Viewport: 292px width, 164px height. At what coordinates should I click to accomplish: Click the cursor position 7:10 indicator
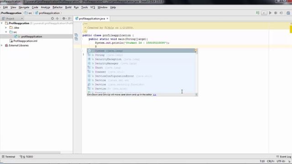[x=262, y=161]
